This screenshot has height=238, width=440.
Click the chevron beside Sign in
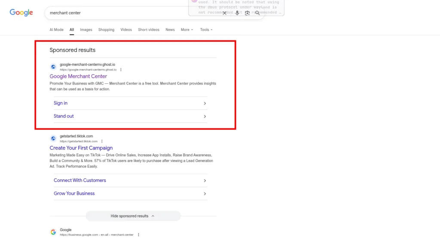click(x=205, y=103)
